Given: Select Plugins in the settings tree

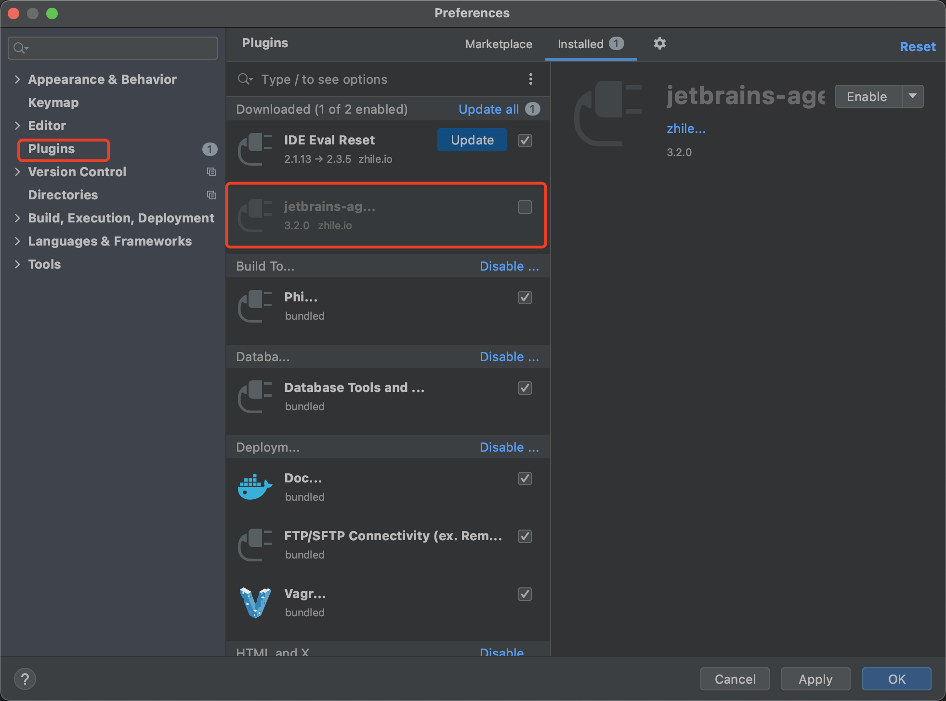Looking at the screenshot, I should [x=52, y=149].
